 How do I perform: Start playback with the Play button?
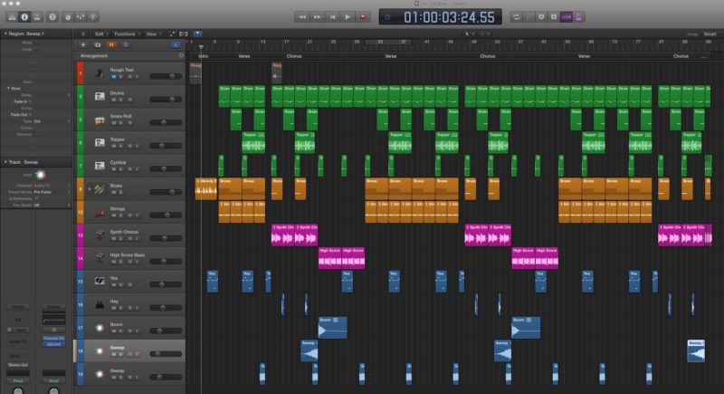coord(348,17)
